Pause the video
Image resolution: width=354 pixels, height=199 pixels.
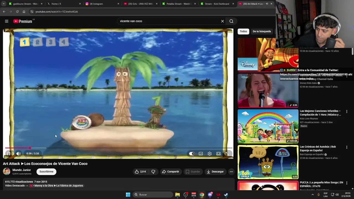[9, 154]
